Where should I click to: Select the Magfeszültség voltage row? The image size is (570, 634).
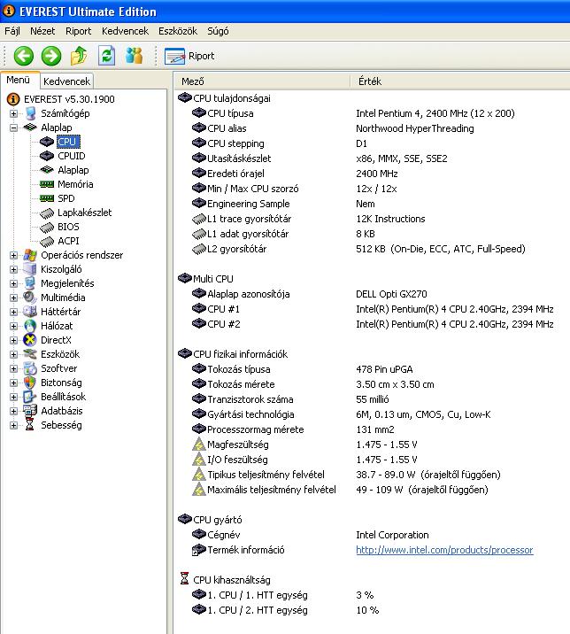[x=372, y=445]
